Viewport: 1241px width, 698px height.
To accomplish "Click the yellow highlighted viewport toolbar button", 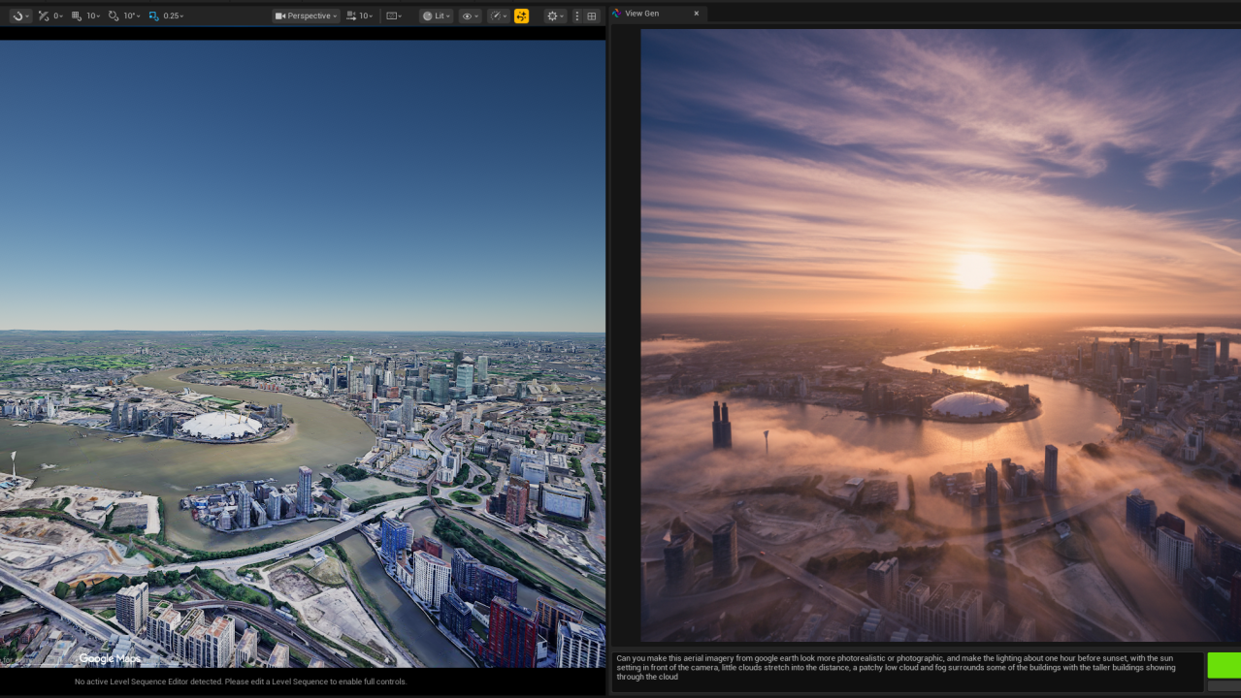I will pos(521,16).
